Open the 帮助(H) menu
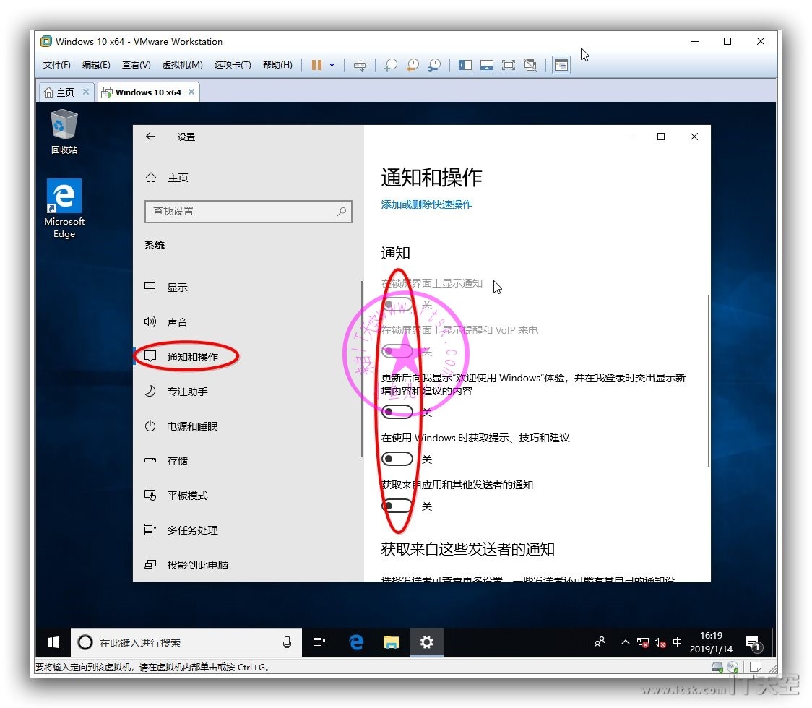812x708 pixels. [x=277, y=65]
